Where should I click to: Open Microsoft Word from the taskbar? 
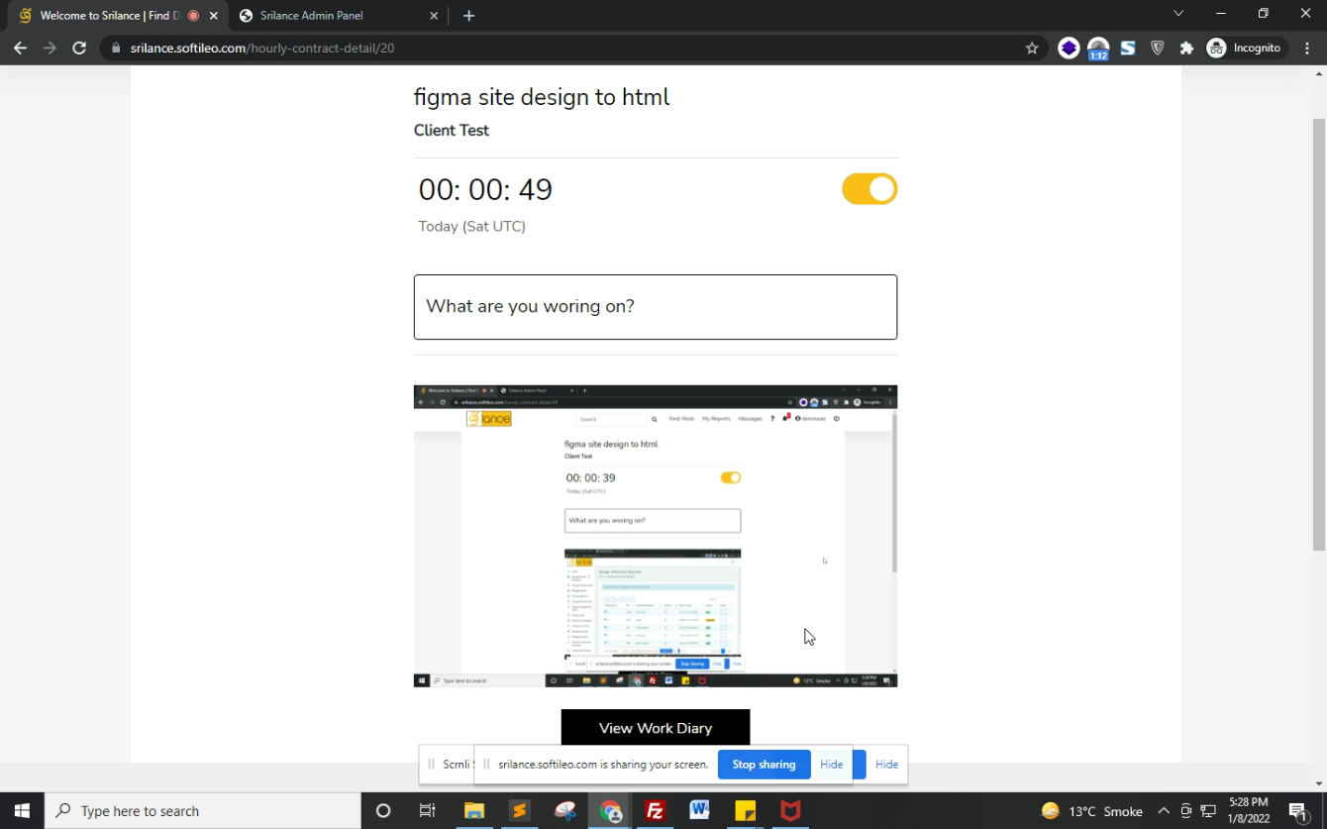(699, 811)
